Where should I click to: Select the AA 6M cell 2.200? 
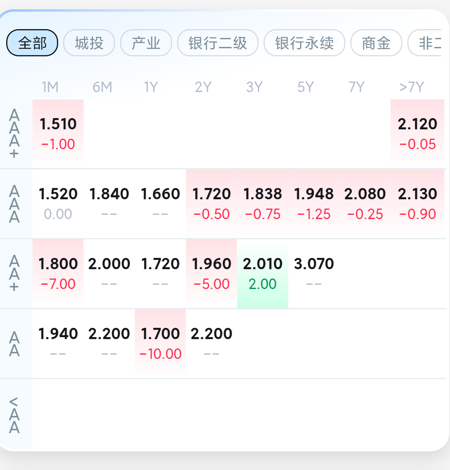pos(109,343)
